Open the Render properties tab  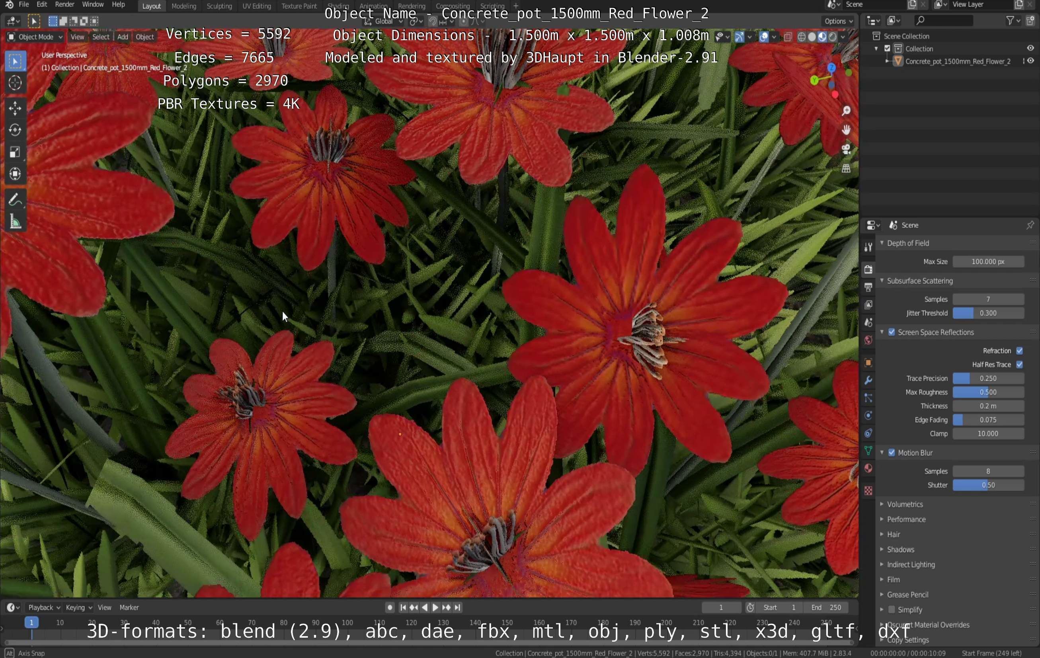click(868, 269)
